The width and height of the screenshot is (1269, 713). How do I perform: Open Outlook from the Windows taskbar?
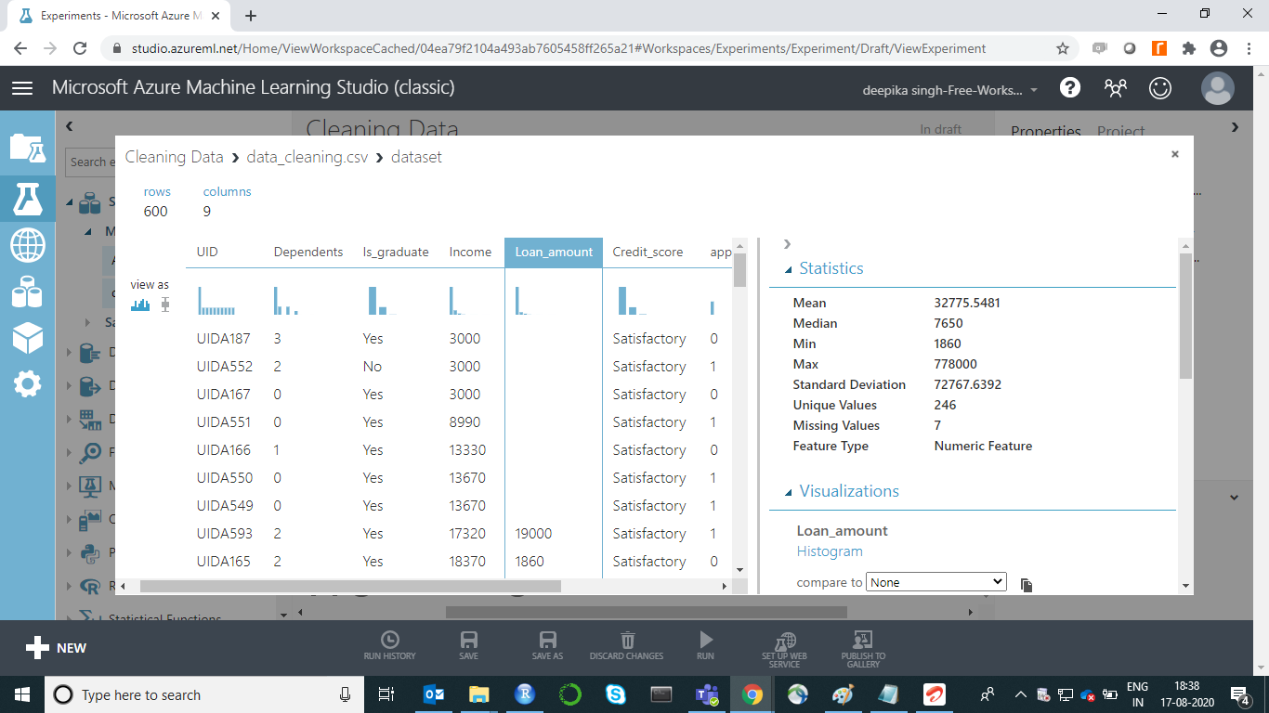coord(434,694)
